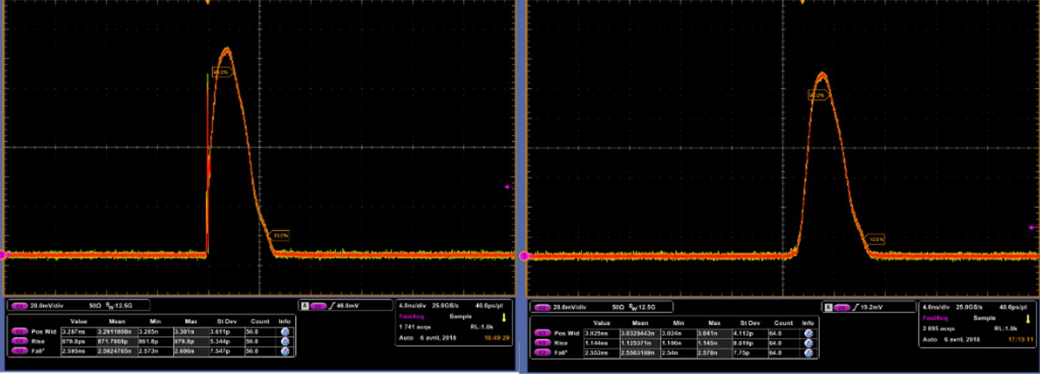Click 20.0mV/div vertical scale, right scope

click(x=571, y=307)
